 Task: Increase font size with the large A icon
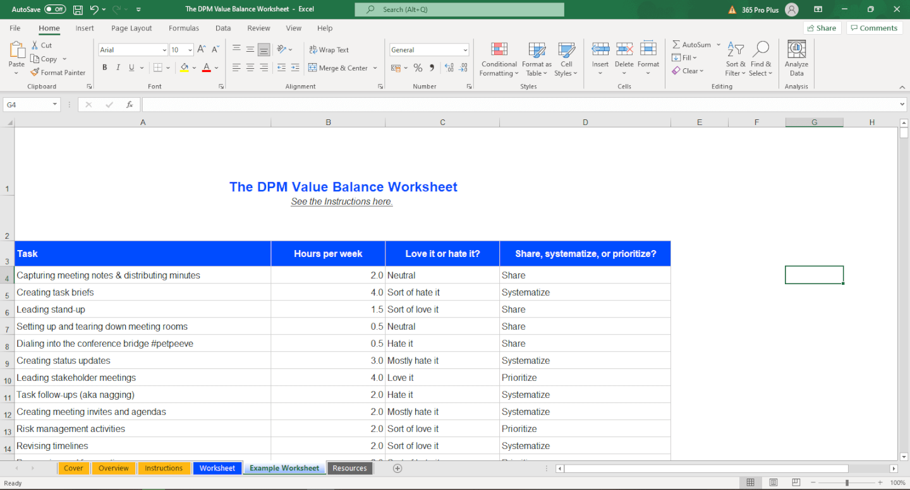tap(202, 49)
